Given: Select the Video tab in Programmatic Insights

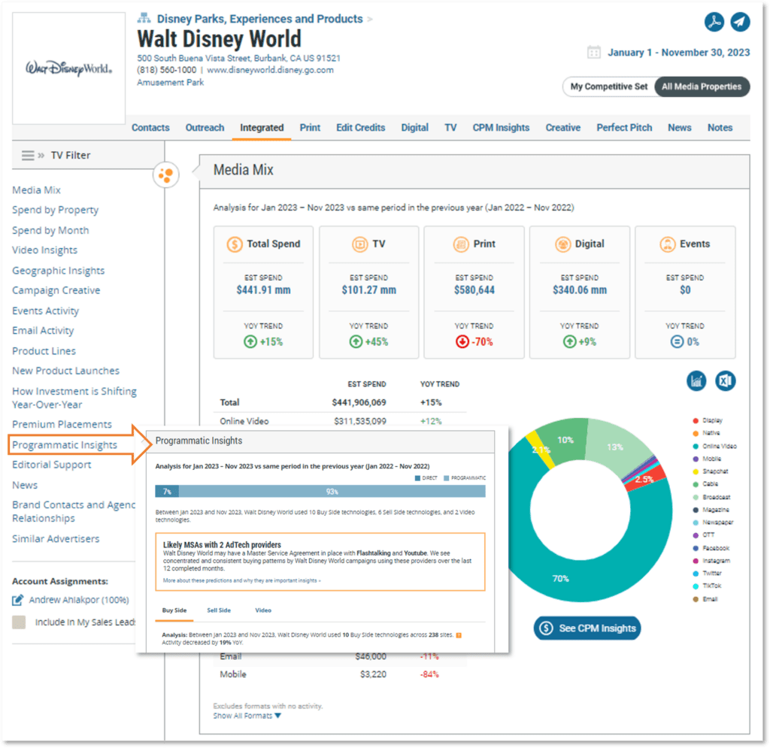Looking at the screenshot, I should (263, 610).
